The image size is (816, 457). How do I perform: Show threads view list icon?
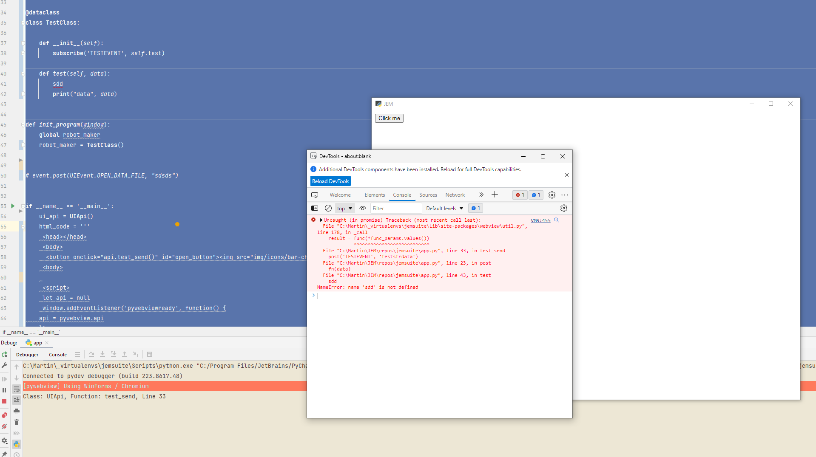[77, 354]
